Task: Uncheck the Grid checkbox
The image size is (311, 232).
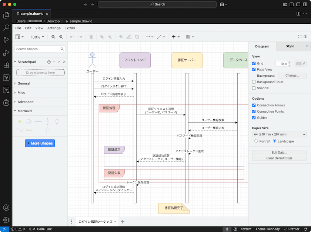Action: pyautogui.click(x=254, y=63)
